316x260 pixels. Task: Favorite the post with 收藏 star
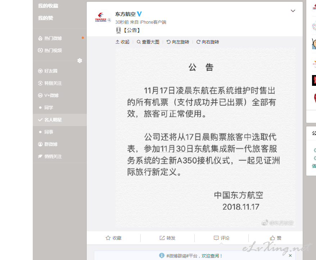tap(113, 238)
